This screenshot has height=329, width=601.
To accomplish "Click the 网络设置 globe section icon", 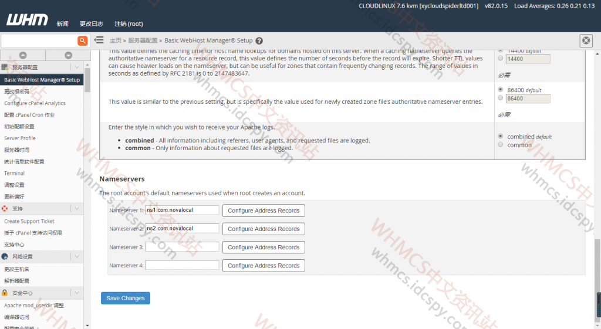I will click(5, 256).
